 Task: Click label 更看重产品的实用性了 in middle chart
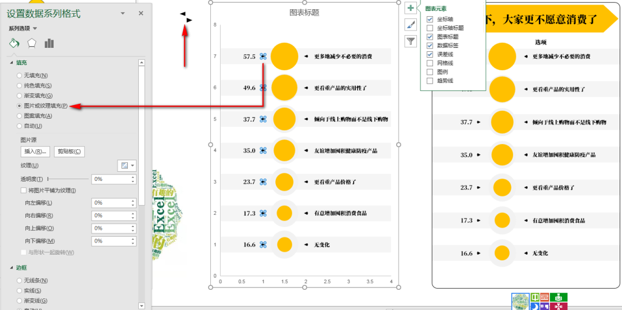[x=340, y=88]
